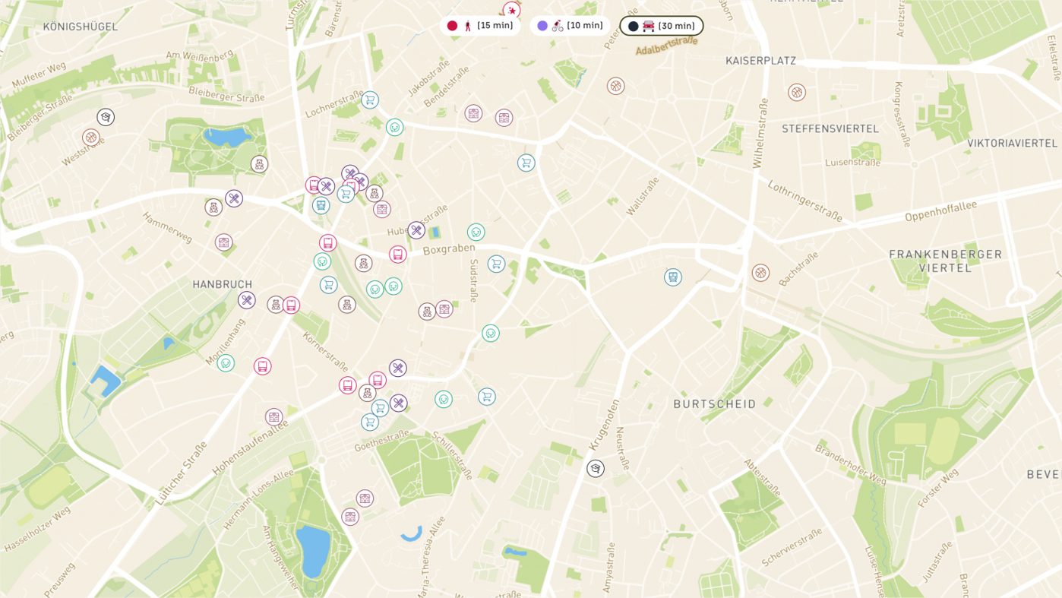
Task: Click the red dot in walking option
Action: 453,26
